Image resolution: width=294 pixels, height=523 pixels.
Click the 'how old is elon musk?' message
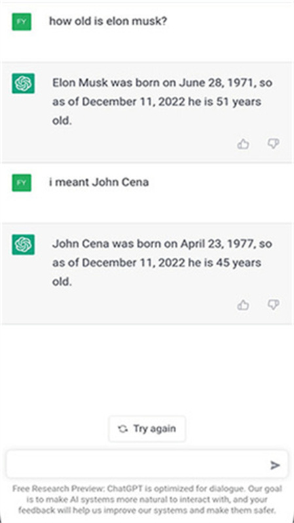click(108, 22)
